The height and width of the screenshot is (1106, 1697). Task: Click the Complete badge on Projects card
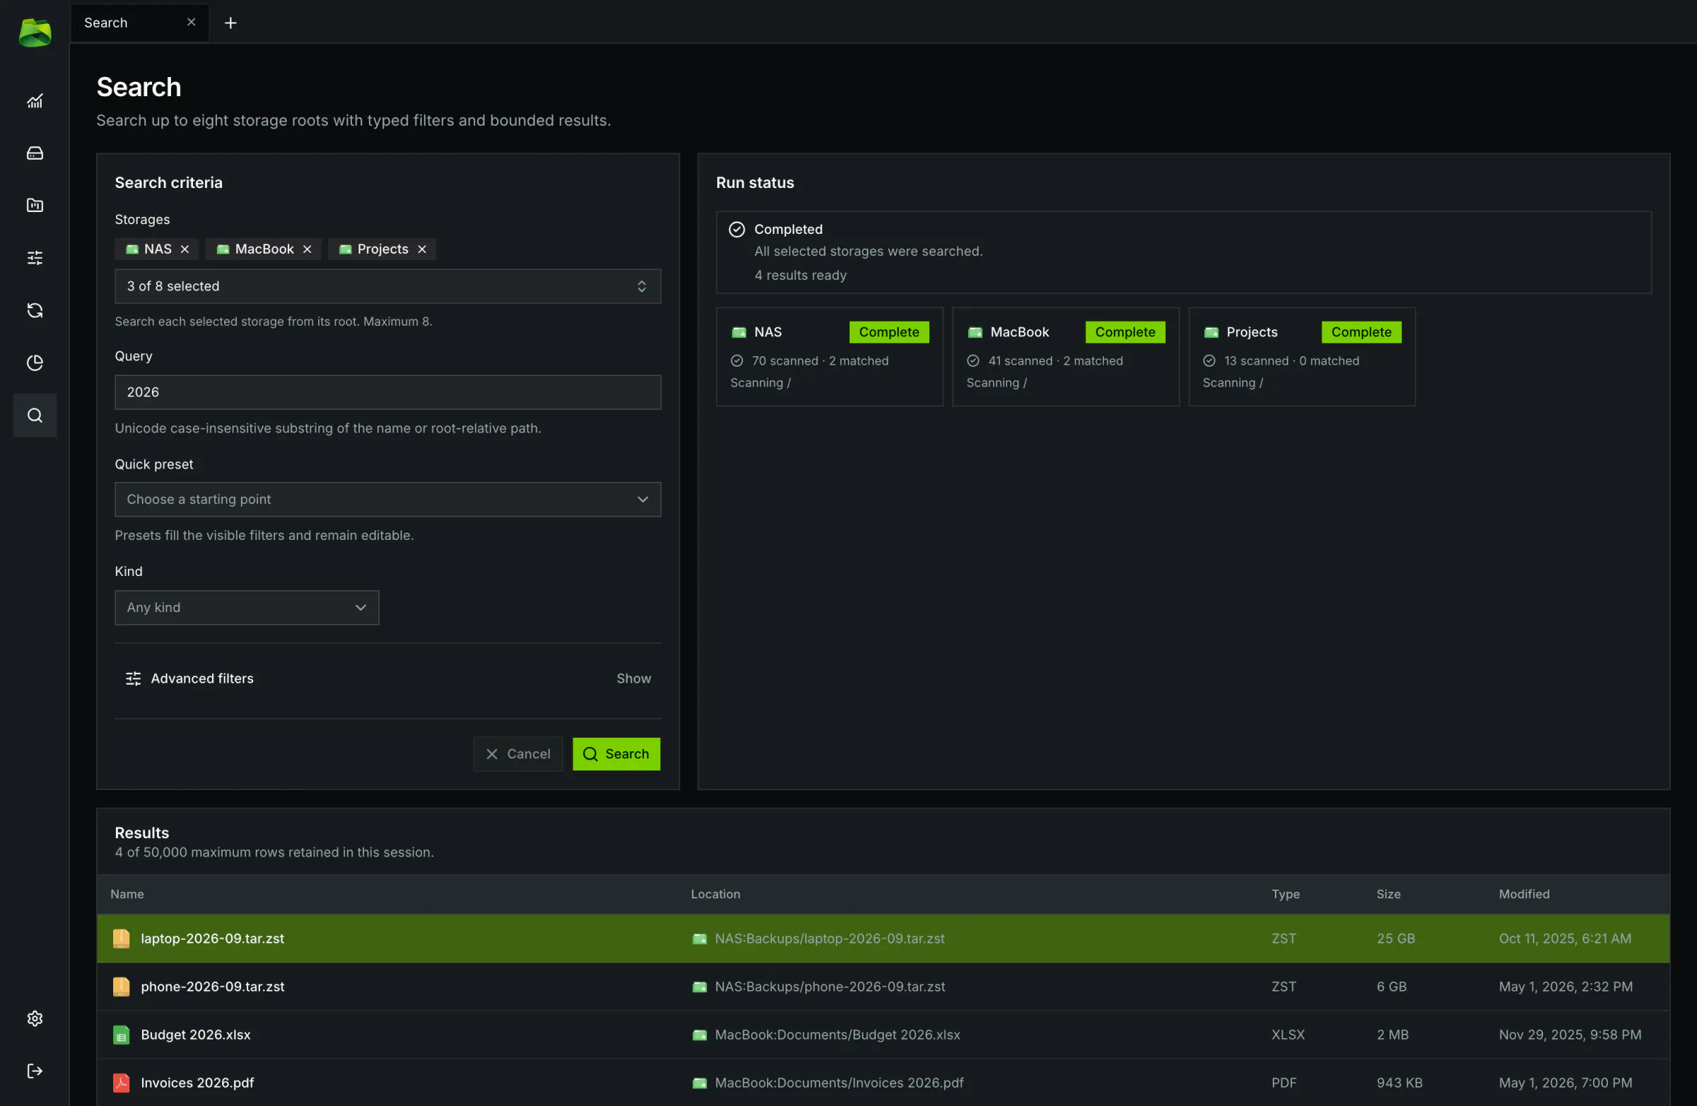(1361, 332)
